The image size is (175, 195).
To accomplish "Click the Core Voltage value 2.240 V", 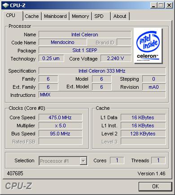I will [x=116, y=58].
